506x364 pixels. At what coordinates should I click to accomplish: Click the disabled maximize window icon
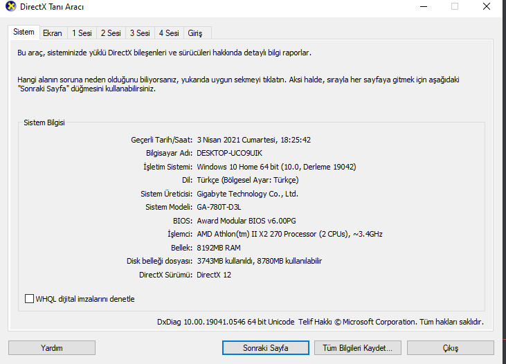pyautogui.click(x=455, y=6)
